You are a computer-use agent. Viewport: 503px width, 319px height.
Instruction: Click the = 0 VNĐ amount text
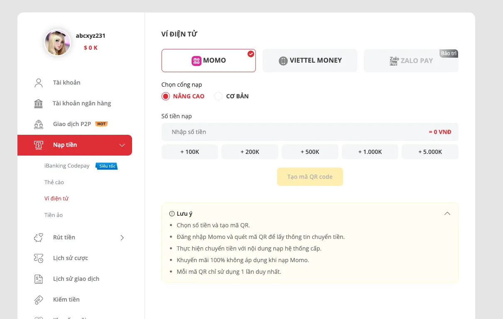click(440, 132)
